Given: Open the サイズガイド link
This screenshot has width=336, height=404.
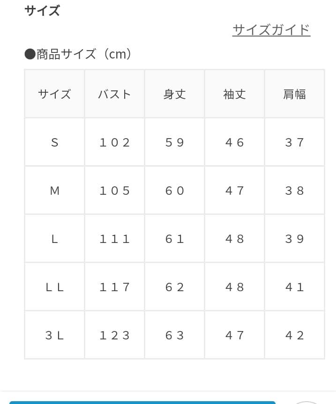Looking at the screenshot, I should pyautogui.click(x=271, y=30).
